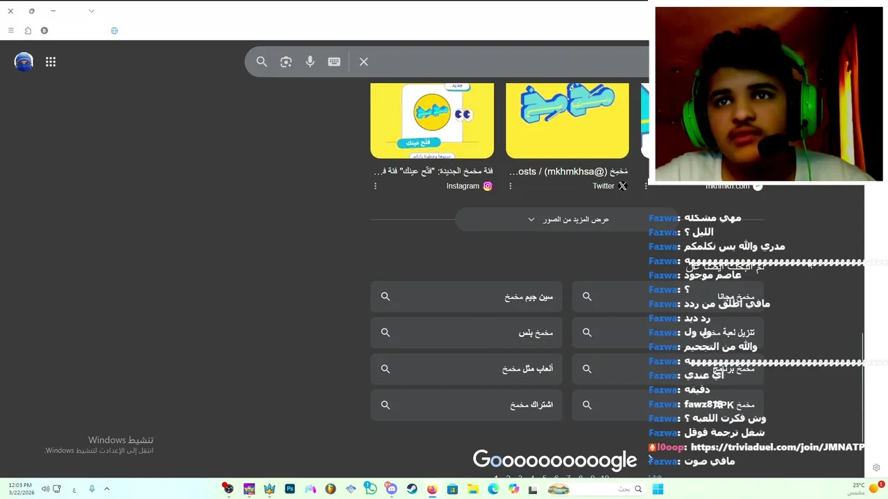
Task: Open the فئة مخمخ الجديدة image caption
Action: coord(433,171)
